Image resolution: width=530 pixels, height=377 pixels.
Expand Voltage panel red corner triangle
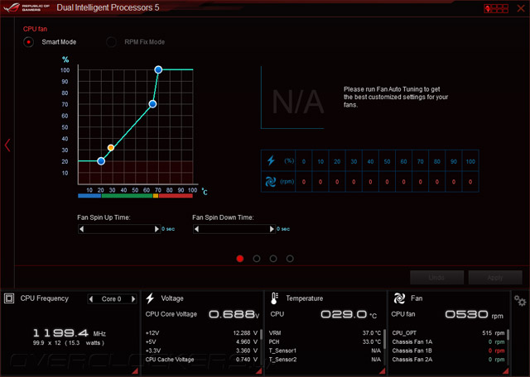click(x=259, y=371)
